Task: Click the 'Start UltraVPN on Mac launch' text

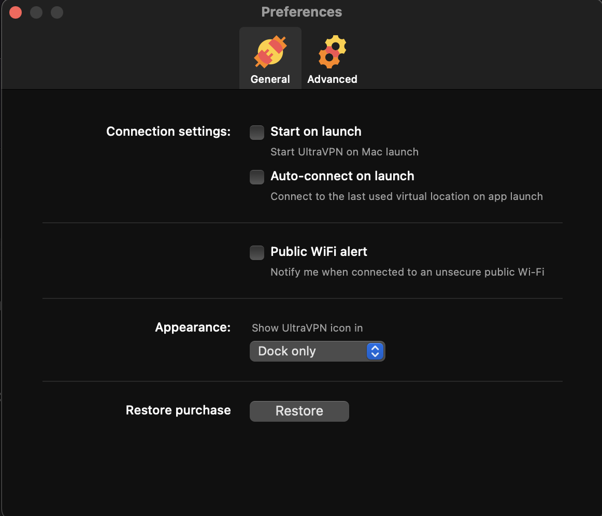Action: click(345, 152)
